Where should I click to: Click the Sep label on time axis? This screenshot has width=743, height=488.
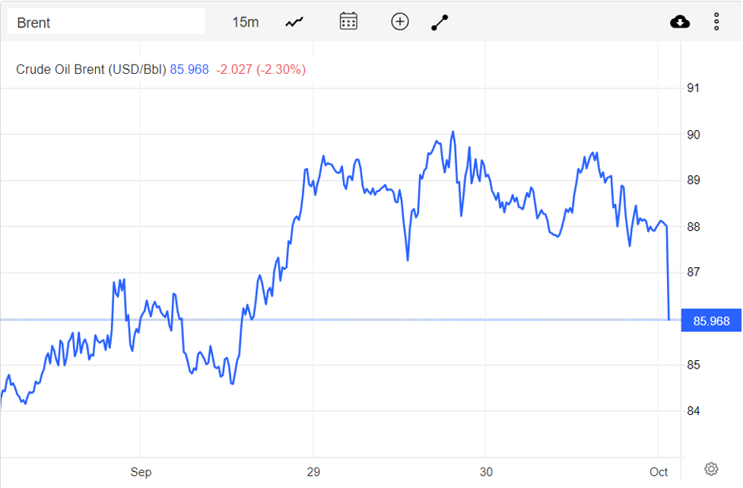coord(141,472)
